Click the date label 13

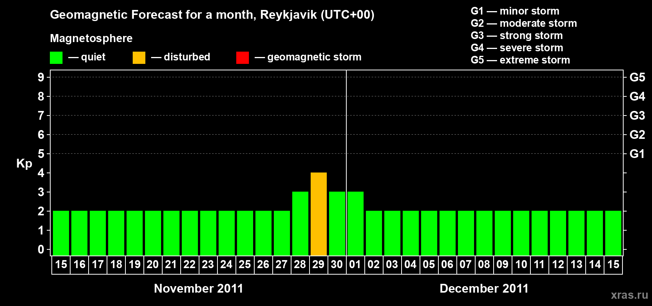[576, 264]
